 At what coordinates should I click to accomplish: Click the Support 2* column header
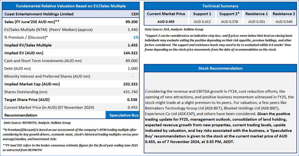point(229,14)
